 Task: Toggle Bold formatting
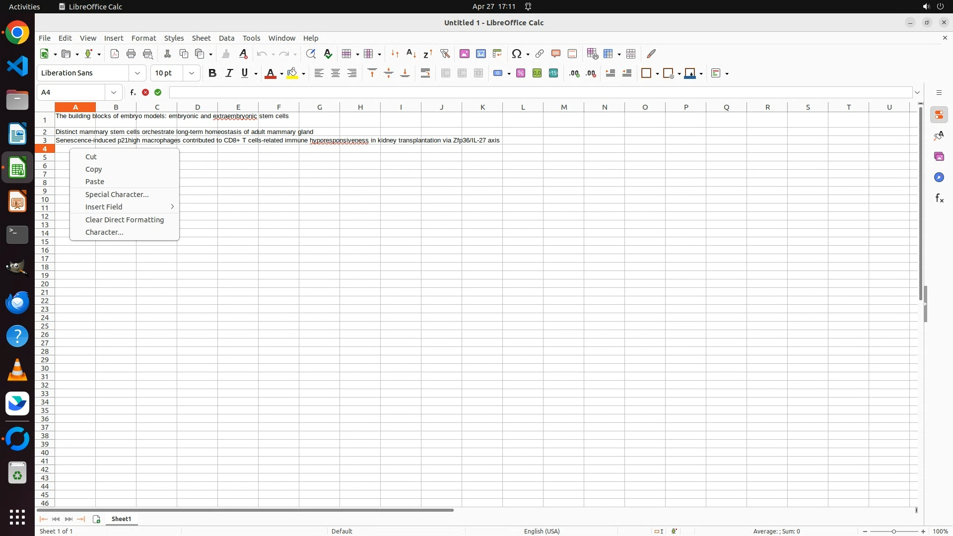(212, 73)
